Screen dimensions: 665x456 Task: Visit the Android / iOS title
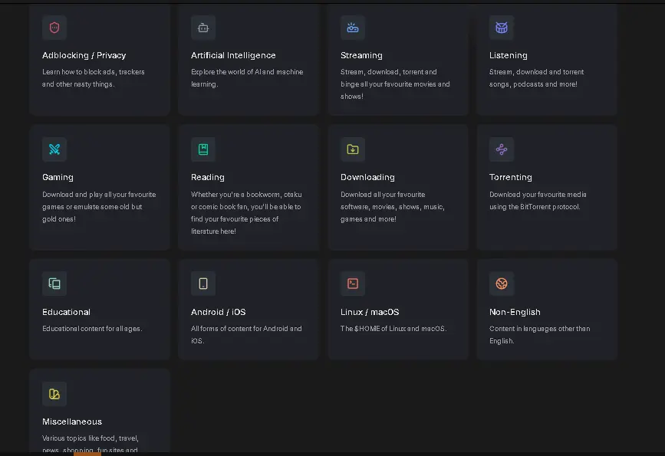coord(218,312)
